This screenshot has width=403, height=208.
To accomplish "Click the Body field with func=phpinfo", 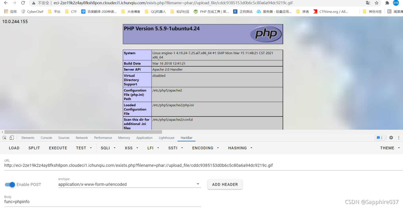I will [103, 202].
